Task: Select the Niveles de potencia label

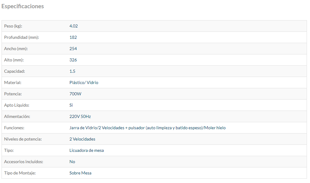Action: [x=23, y=139]
